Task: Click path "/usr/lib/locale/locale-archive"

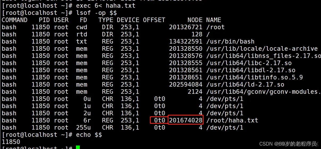Action: 262,49
